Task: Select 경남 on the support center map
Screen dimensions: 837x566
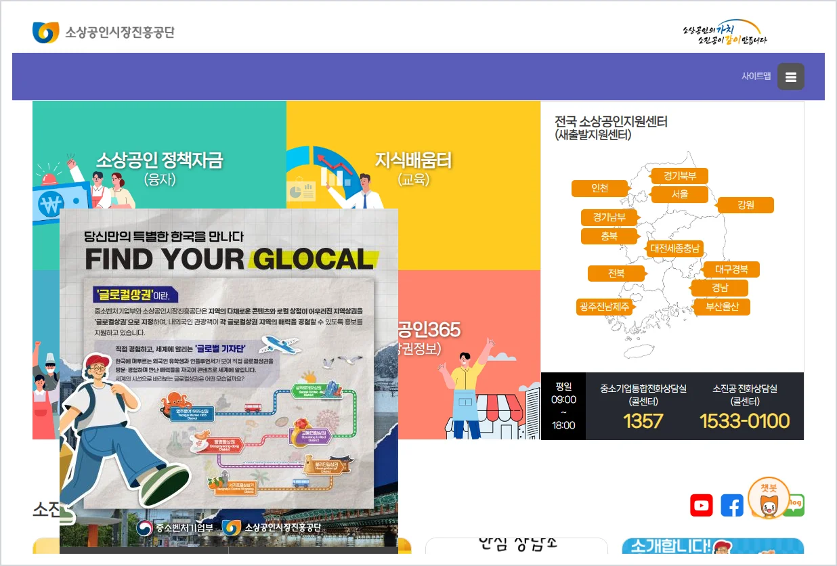Action: (720, 288)
